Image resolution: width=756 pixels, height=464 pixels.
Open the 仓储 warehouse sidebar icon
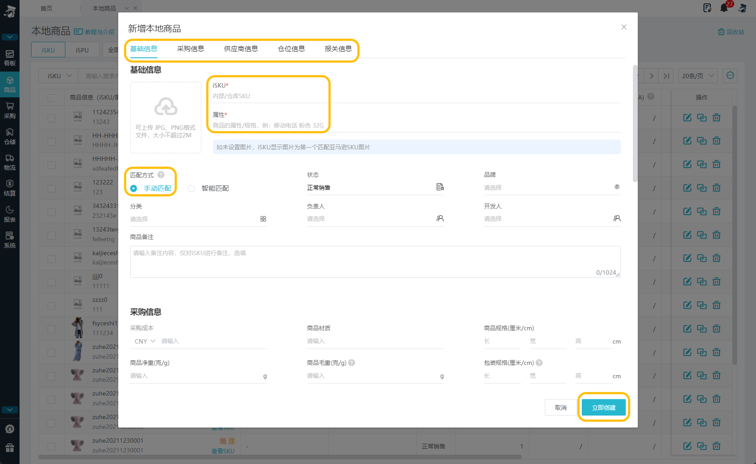tap(10, 136)
